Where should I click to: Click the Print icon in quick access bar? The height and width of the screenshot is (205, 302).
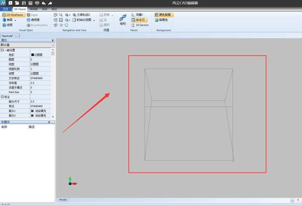coord(37,3)
